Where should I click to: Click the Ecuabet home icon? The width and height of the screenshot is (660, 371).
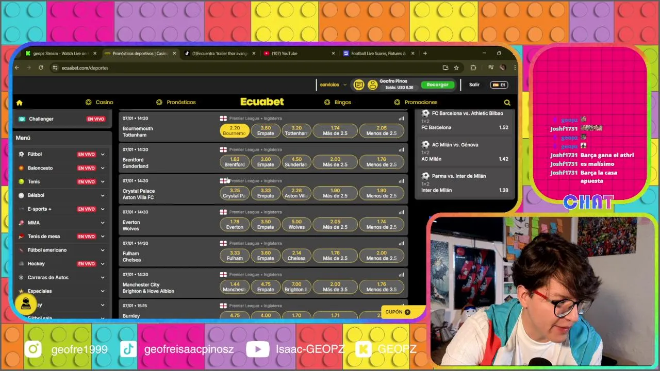pos(20,103)
